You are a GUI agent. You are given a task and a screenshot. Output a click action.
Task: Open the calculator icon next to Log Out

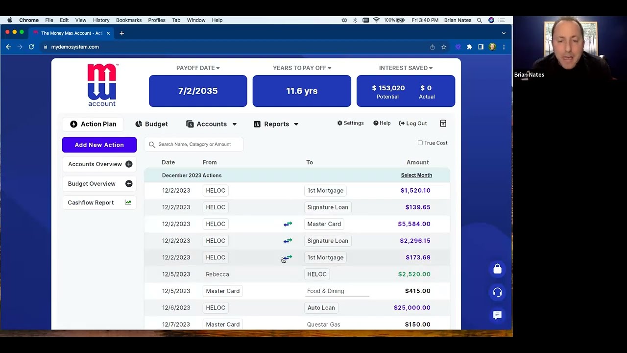(443, 124)
